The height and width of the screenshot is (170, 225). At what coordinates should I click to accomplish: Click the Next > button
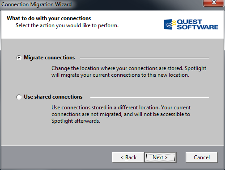tap(161, 158)
